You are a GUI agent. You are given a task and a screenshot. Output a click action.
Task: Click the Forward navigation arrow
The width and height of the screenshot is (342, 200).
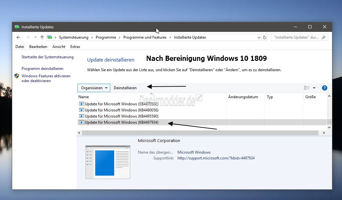pos(28,37)
